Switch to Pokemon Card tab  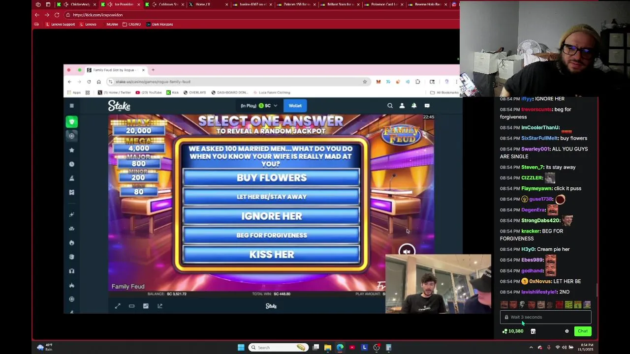point(384,4)
